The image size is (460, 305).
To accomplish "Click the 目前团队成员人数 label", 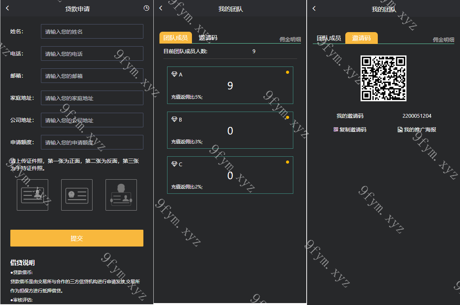I will 185,51.
